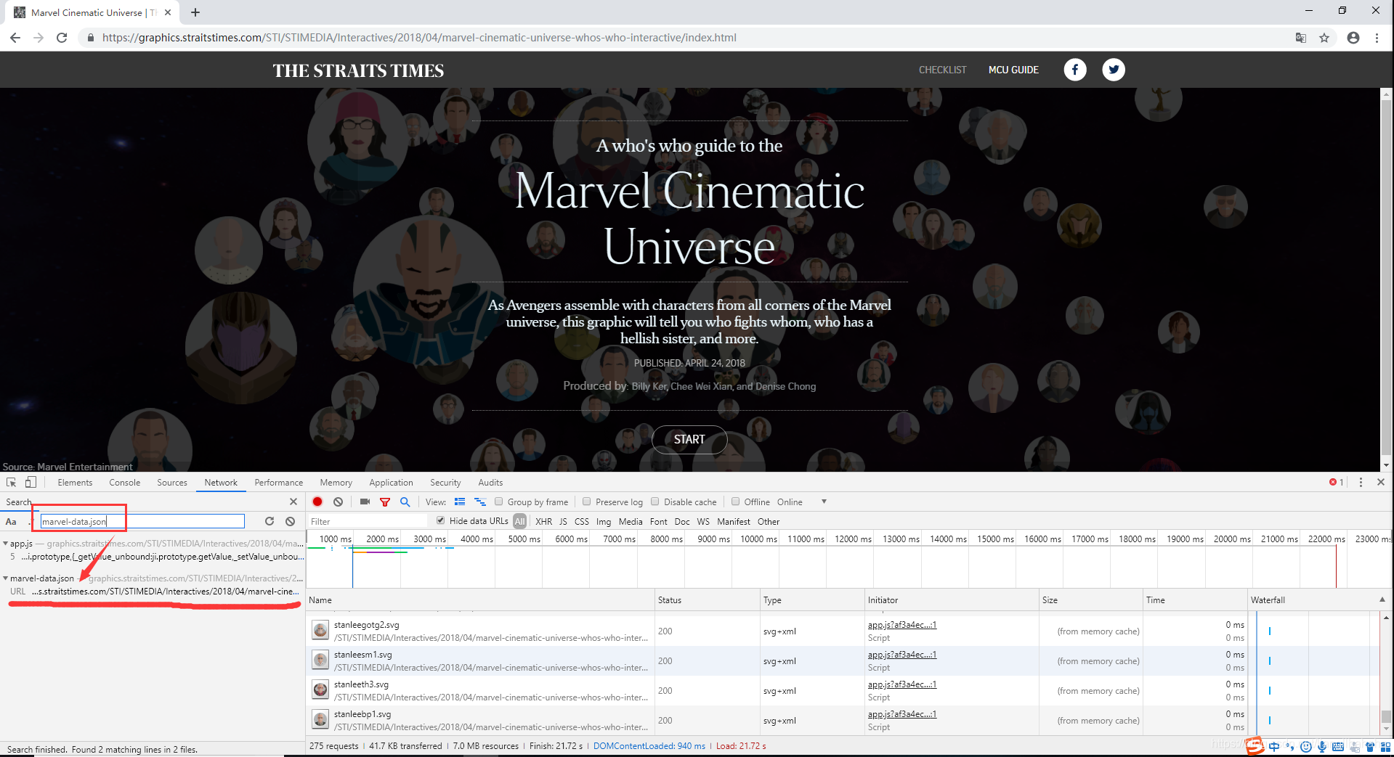Click the Waterfall column sort arrow
The height and width of the screenshot is (757, 1394).
pos(1382,600)
